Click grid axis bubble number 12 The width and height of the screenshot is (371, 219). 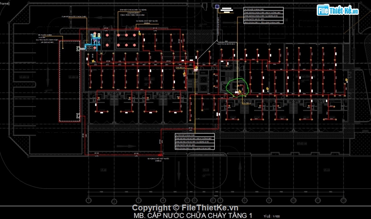pyautogui.click(x=343, y=200)
